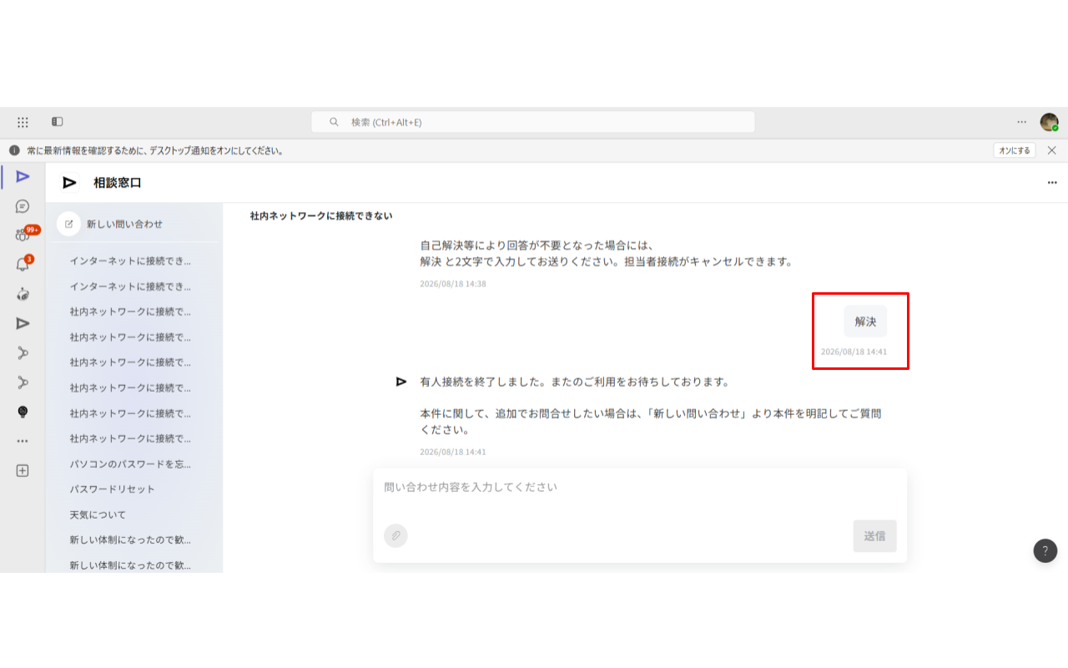Open the 天気について inquiry
This screenshot has height=668, width=1068.
pyautogui.click(x=98, y=514)
